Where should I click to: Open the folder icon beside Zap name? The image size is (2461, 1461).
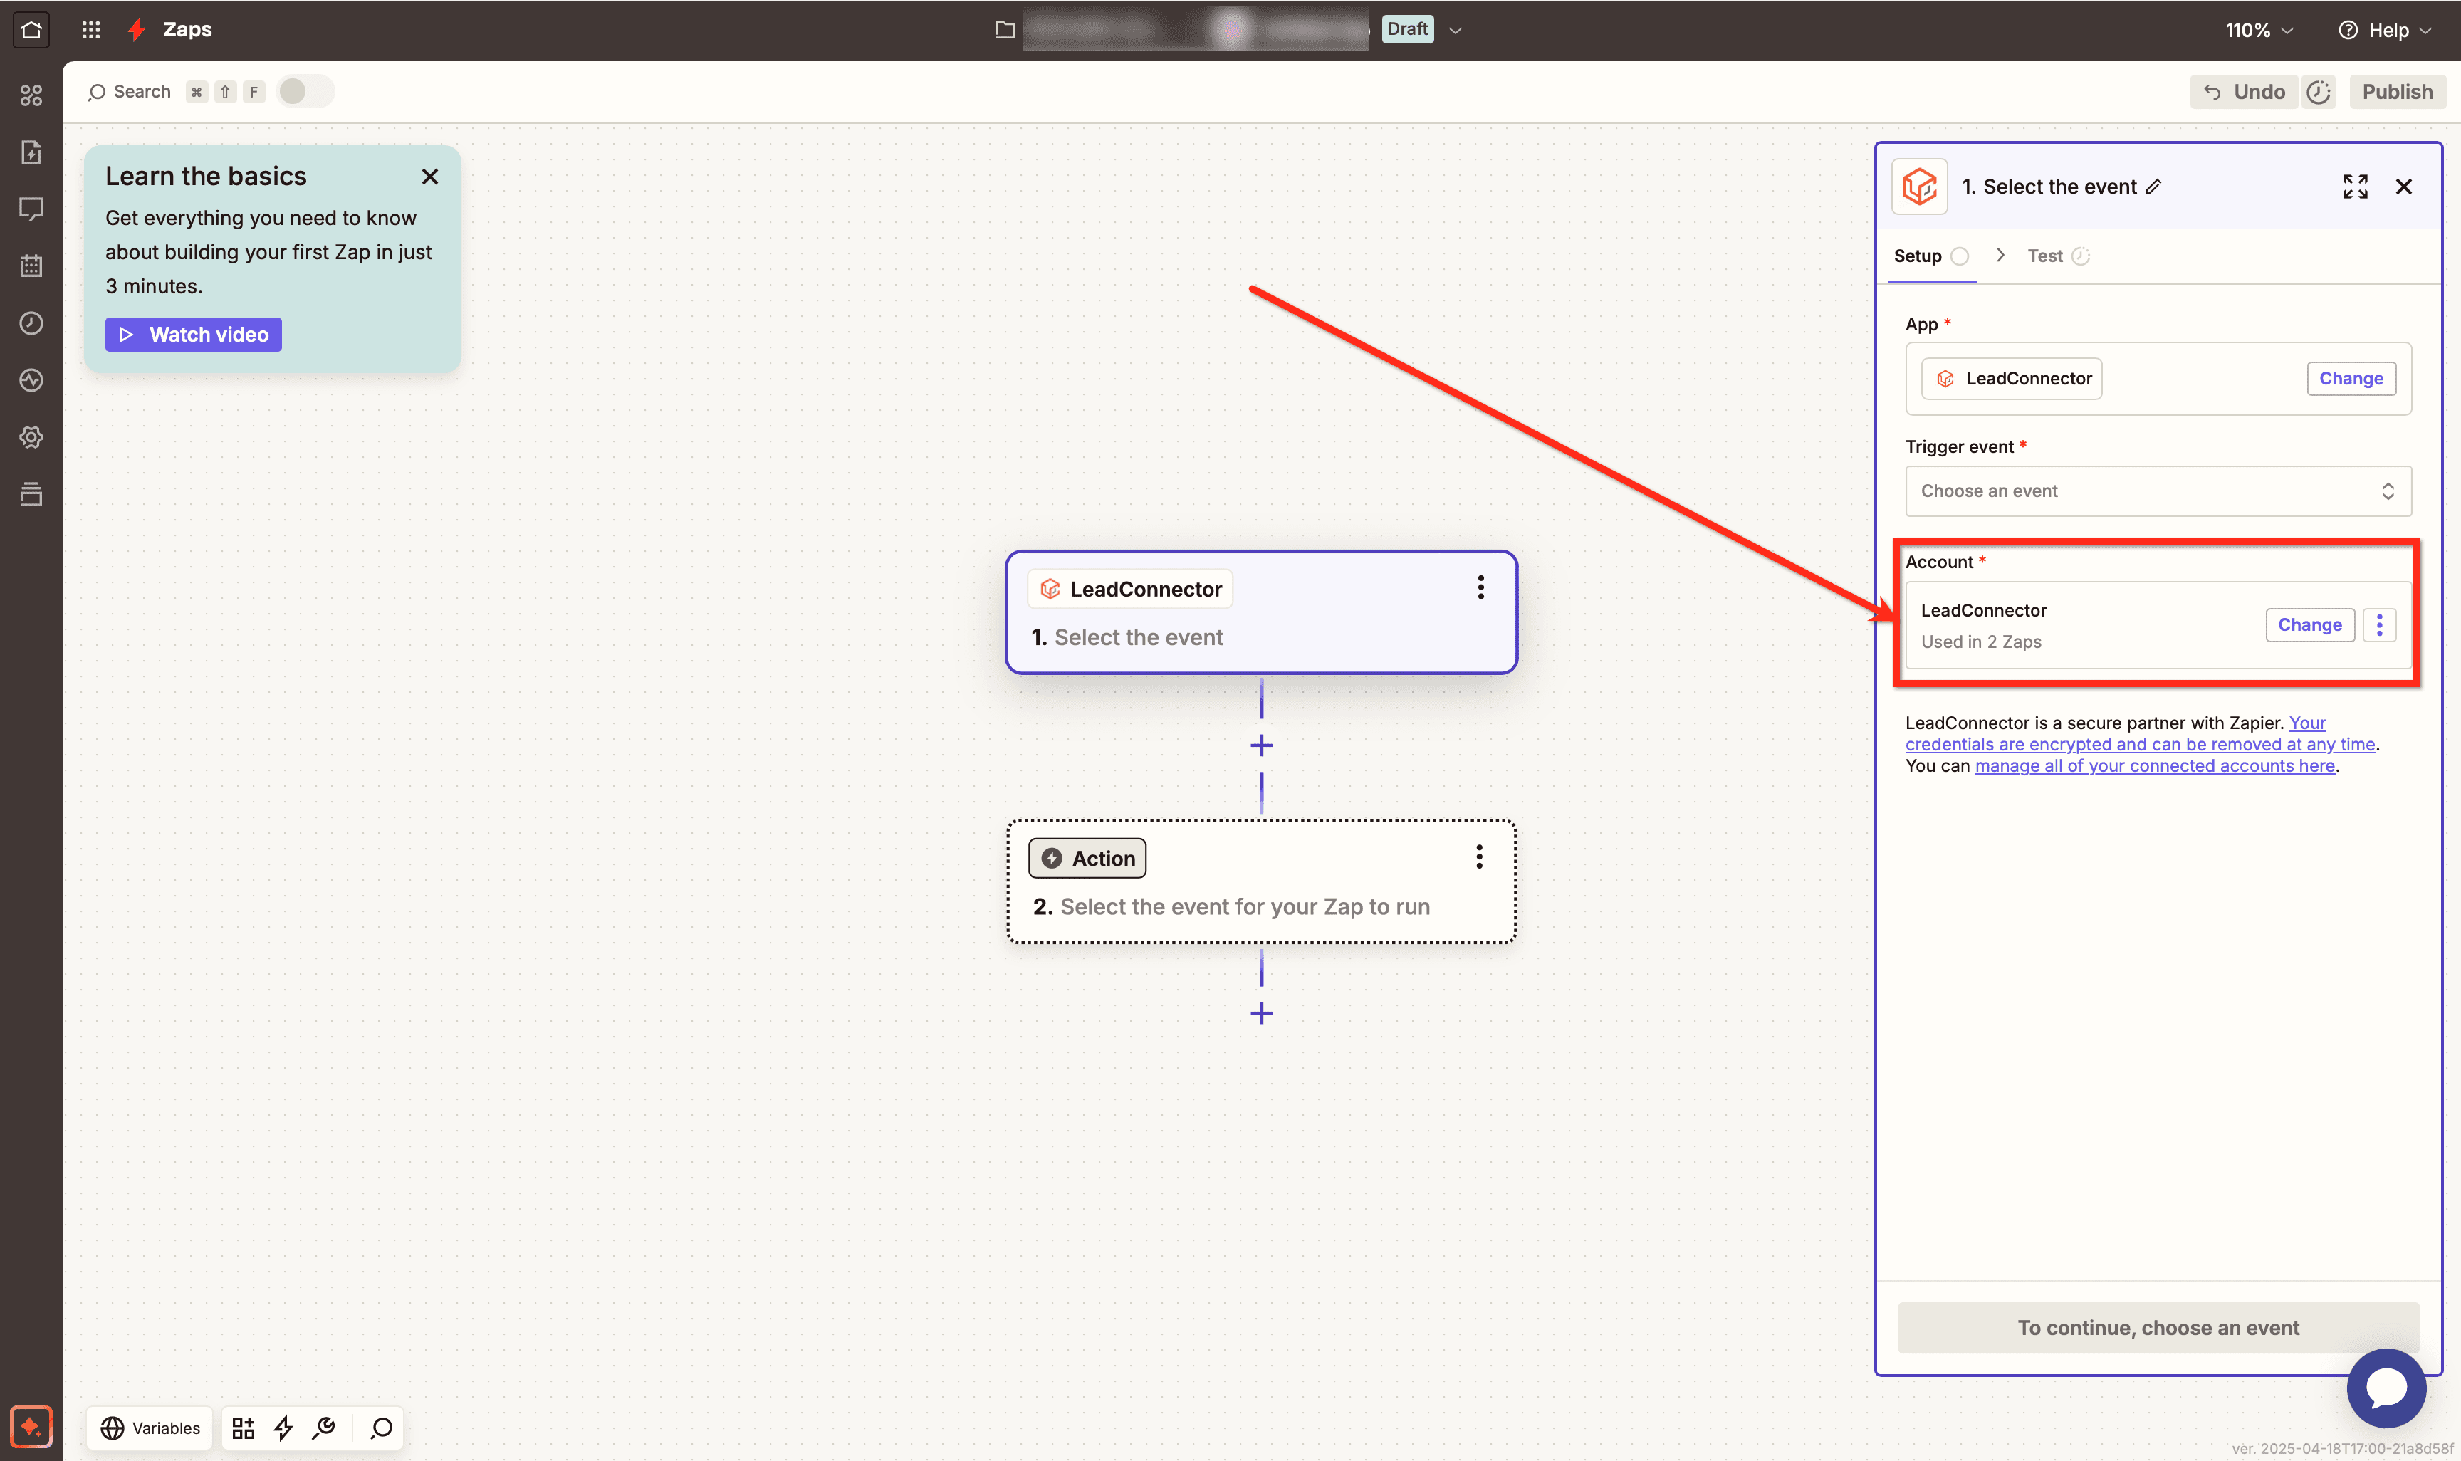point(1004,29)
